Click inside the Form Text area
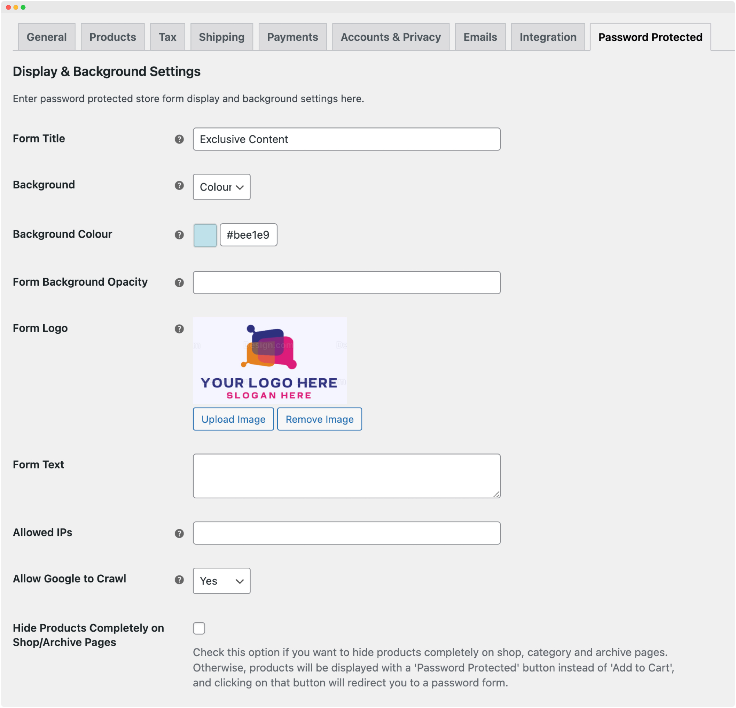Viewport: 736px width, 708px height. click(346, 476)
